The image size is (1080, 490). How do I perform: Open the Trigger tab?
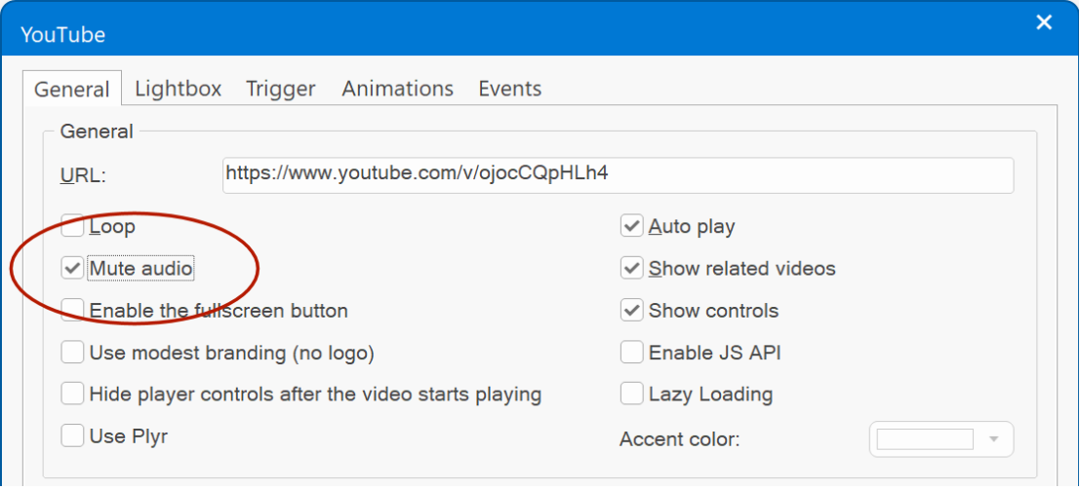coord(281,89)
